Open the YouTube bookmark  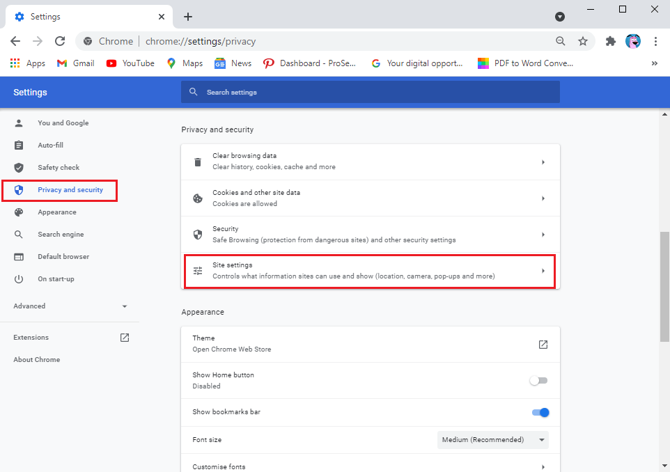130,63
